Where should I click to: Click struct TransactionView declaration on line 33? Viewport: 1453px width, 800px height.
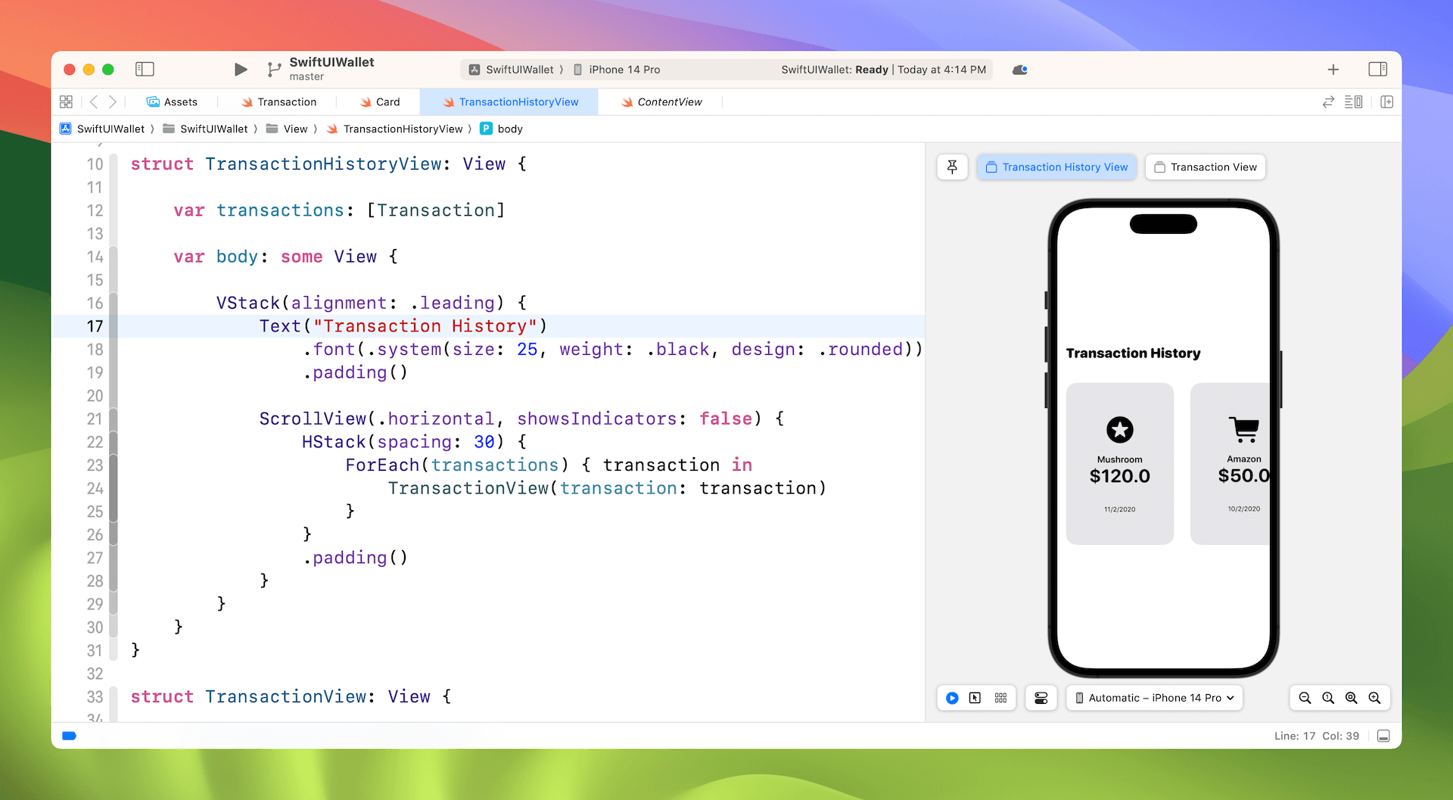pos(291,696)
